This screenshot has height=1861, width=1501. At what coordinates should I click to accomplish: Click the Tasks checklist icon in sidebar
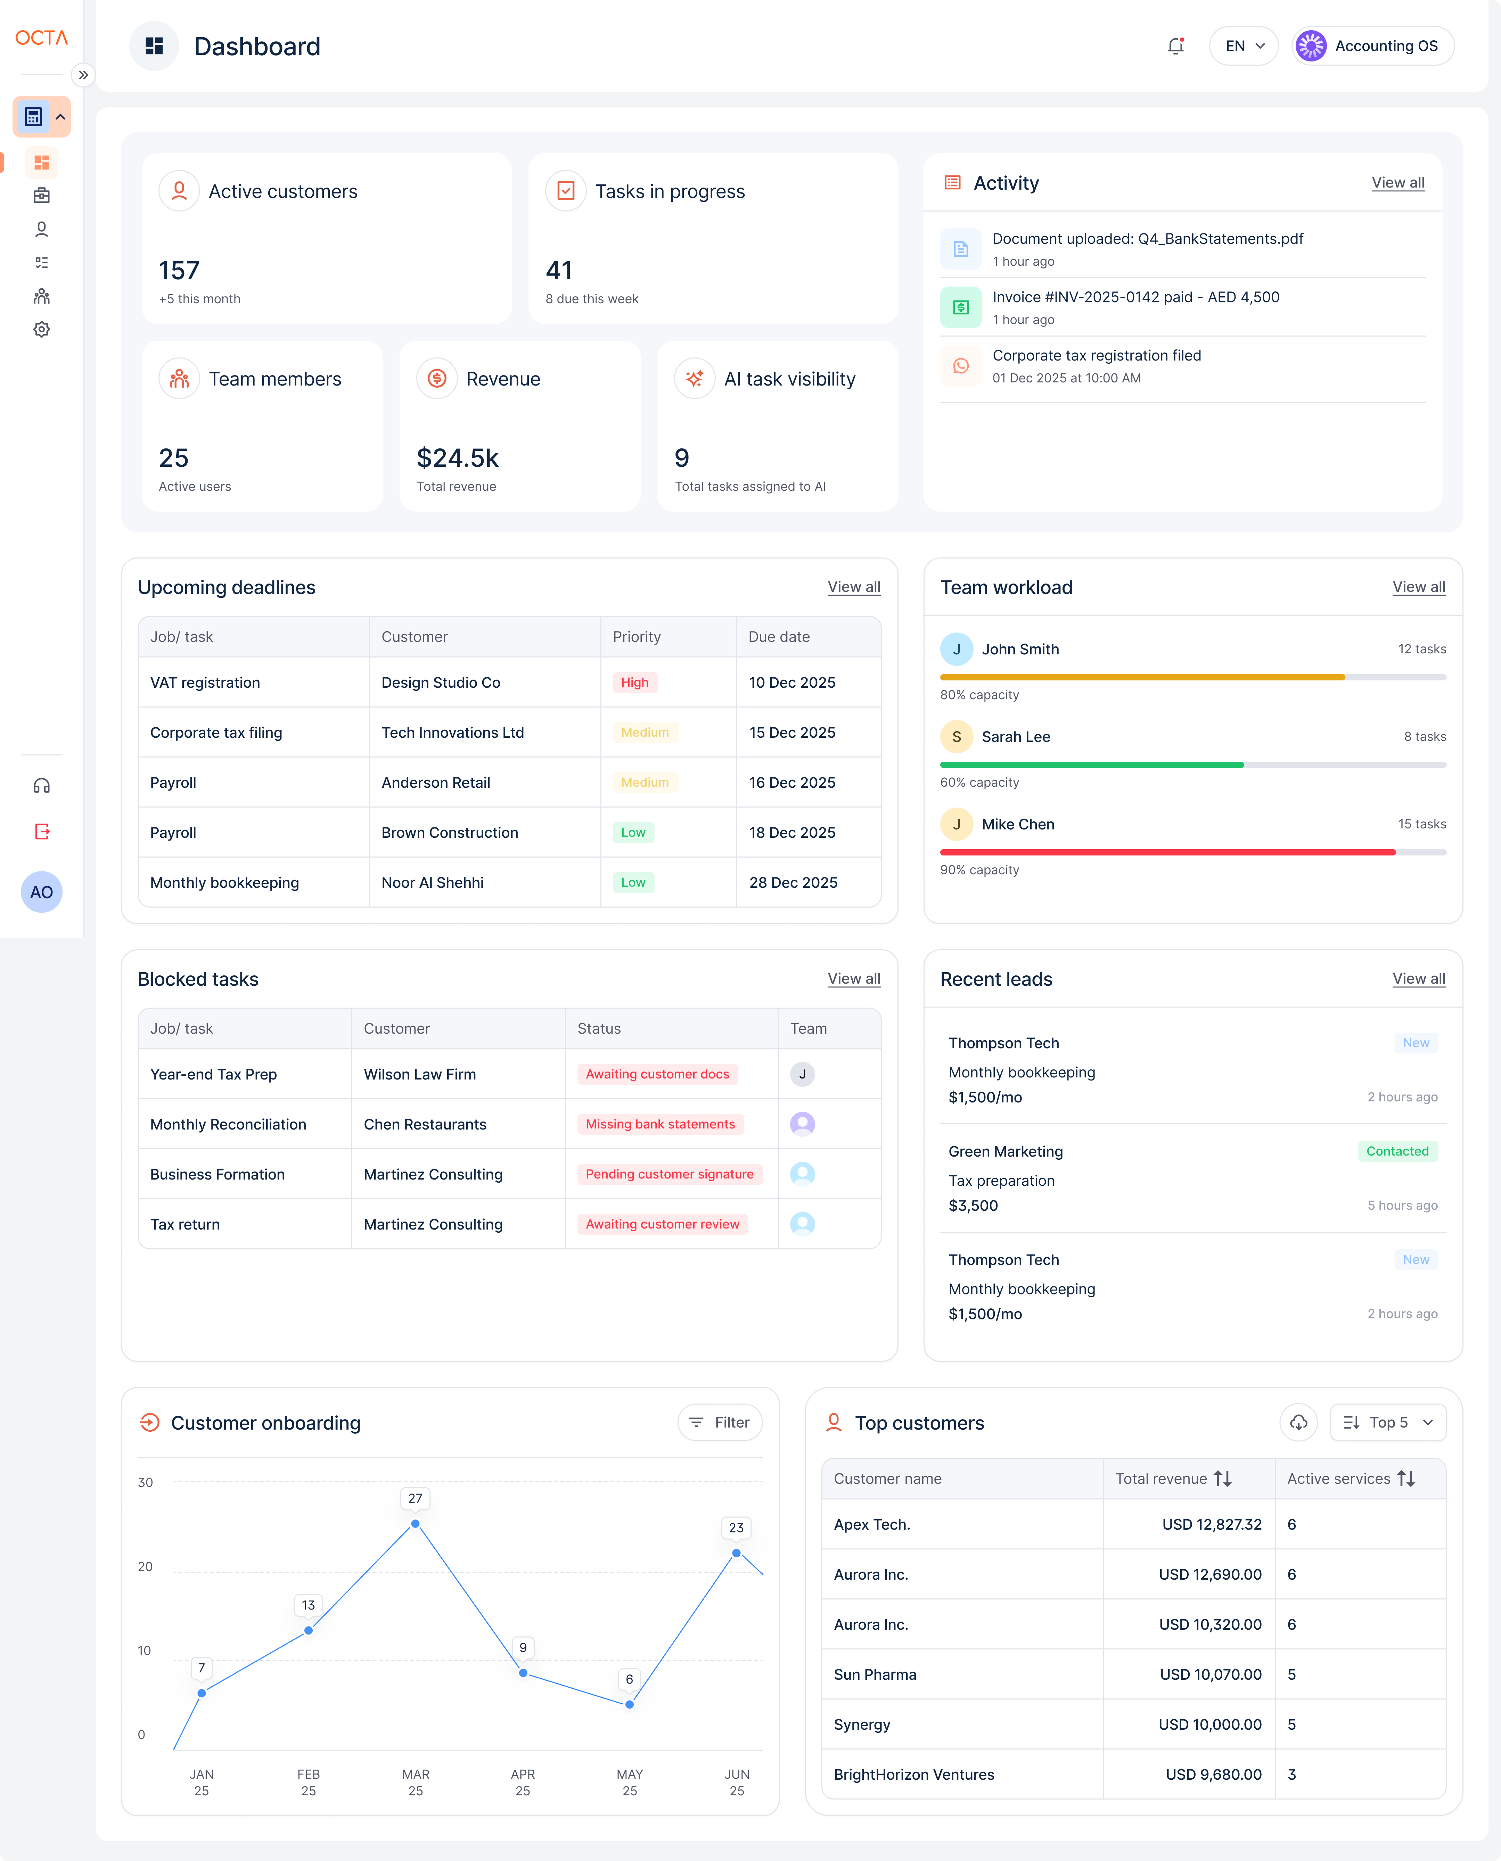[x=41, y=262]
